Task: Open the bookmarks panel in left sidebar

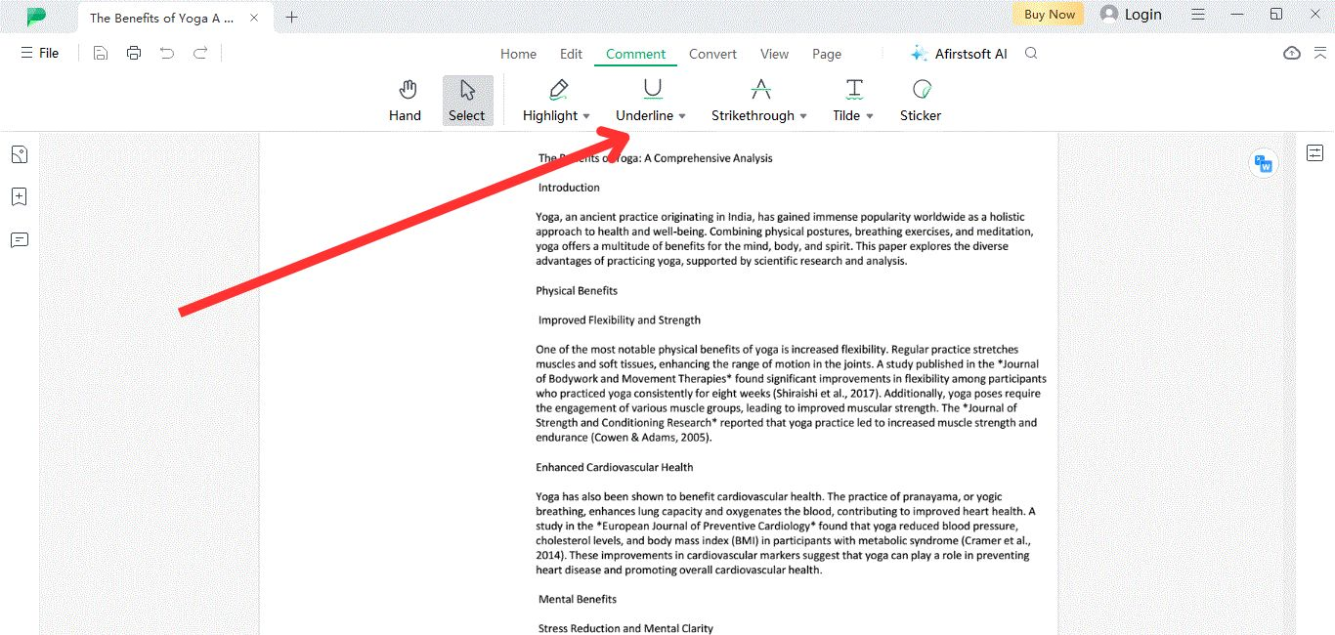Action: pos(19,196)
